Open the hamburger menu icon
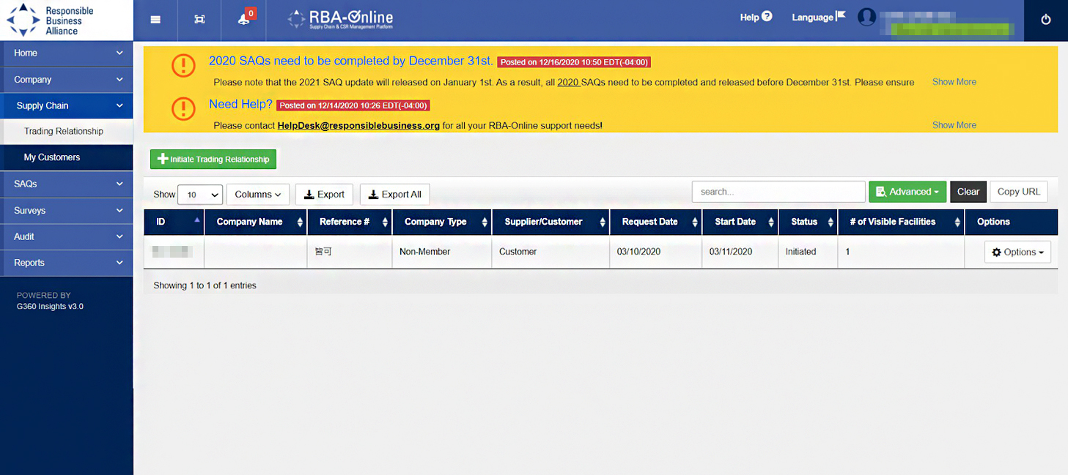The width and height of the screenshot is (1068, 475). tap(155, 20)
